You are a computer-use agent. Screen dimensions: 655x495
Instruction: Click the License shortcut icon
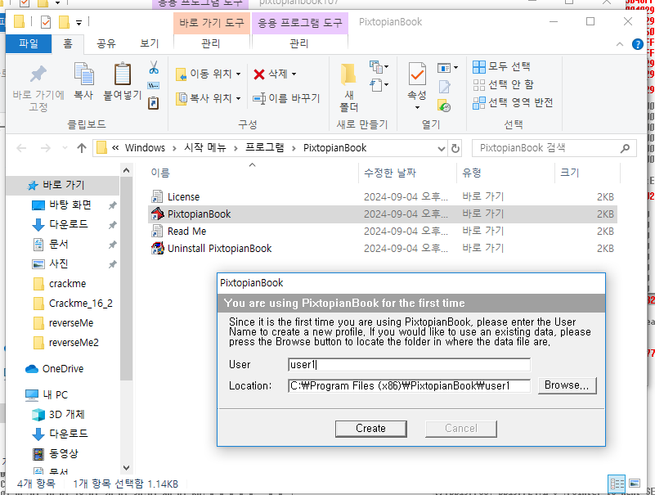pyautogui.click(x=158, y=196)
